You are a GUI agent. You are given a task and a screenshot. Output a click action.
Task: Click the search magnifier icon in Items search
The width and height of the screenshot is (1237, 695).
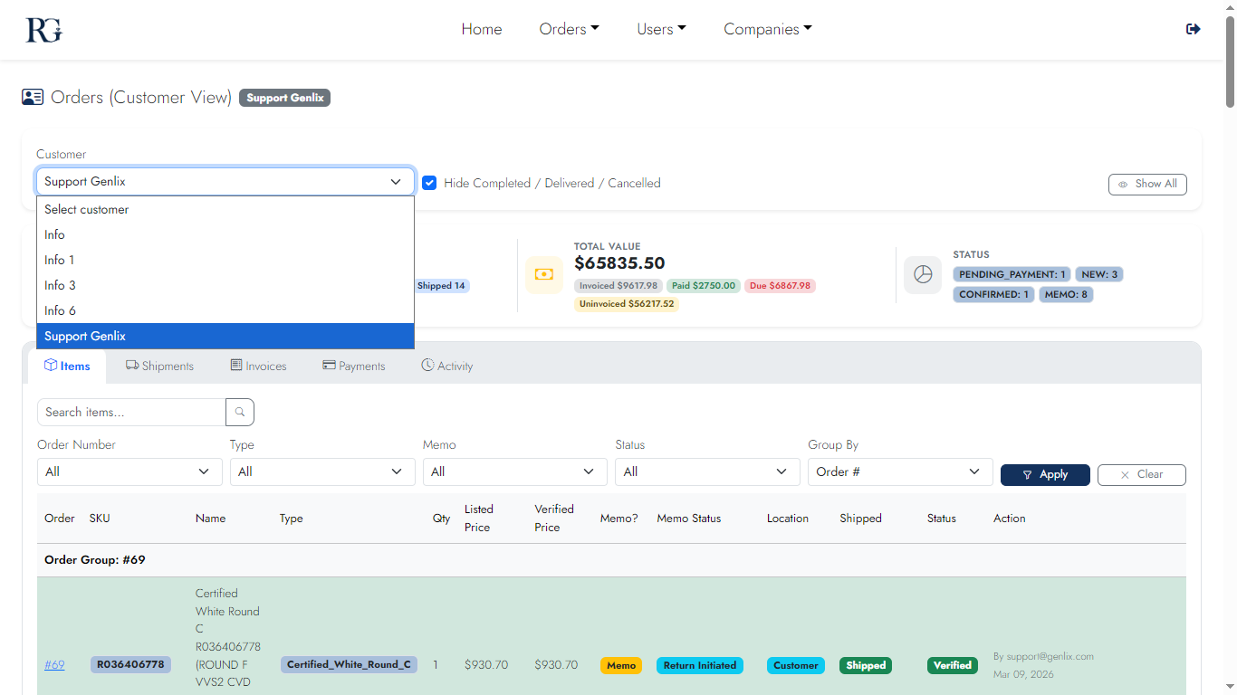pyautogui.click(x=239, y=412)
